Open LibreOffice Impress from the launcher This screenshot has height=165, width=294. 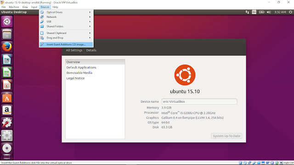7,85
